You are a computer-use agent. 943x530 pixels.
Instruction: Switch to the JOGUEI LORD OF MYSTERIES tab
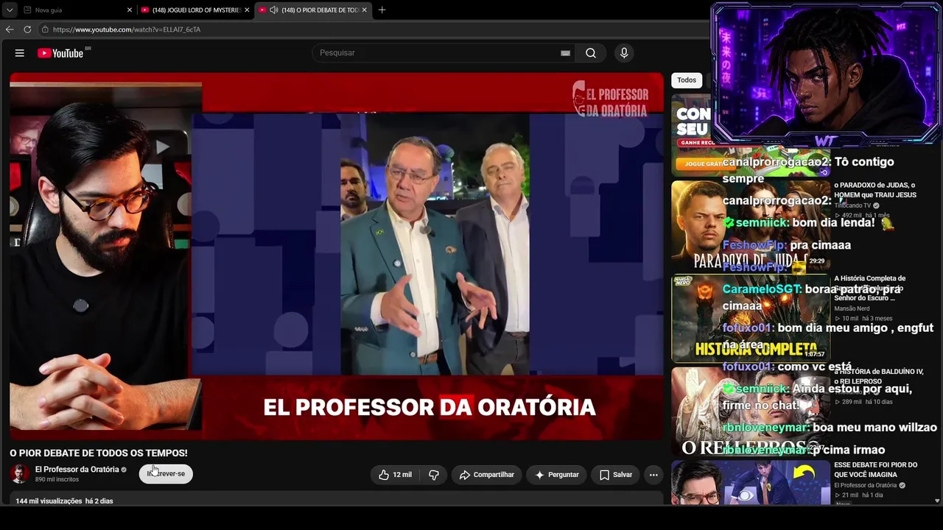tap(195, 10)
